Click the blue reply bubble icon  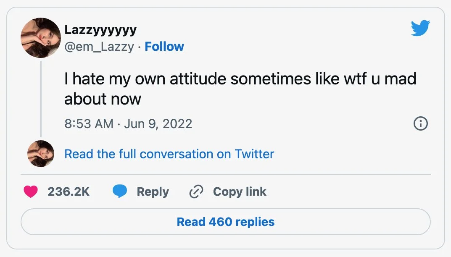(120, 192)
